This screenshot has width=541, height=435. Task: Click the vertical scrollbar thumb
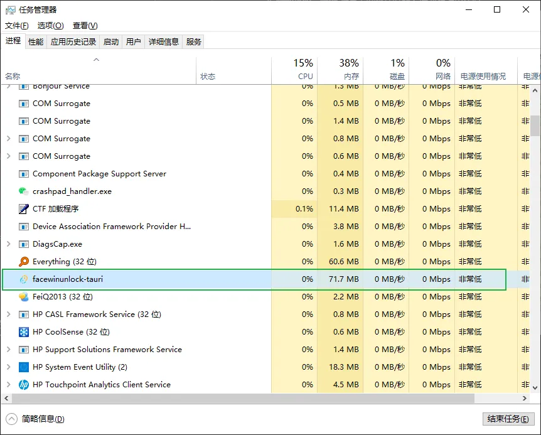[x=535, y=126]
